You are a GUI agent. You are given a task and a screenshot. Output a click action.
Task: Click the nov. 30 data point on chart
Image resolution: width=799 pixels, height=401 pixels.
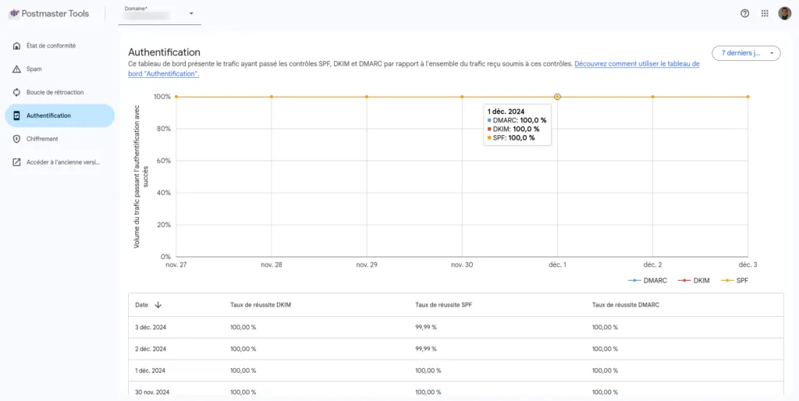tap(462, 97)
